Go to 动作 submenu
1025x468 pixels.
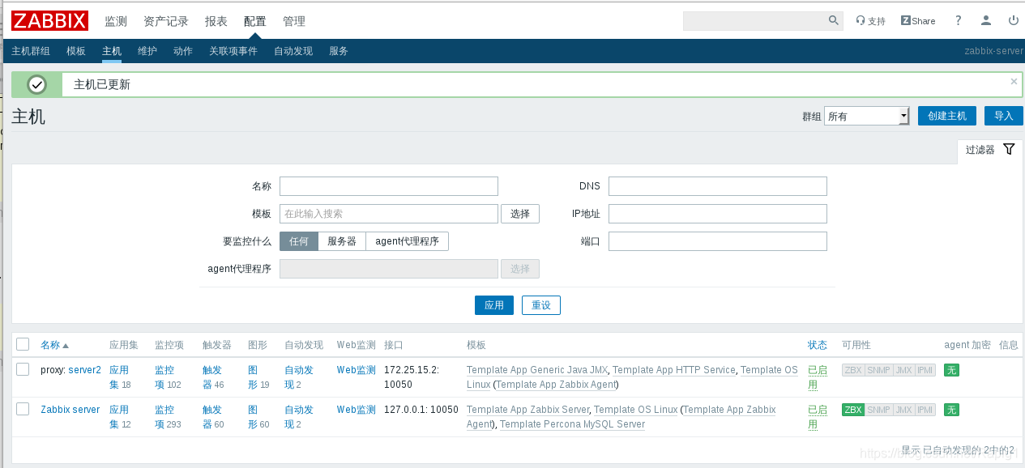183,51
